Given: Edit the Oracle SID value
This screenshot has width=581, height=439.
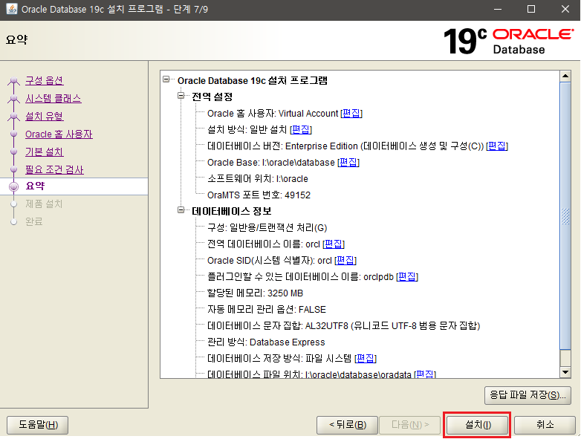Looking at the screenshot, I should pos(345,261).
